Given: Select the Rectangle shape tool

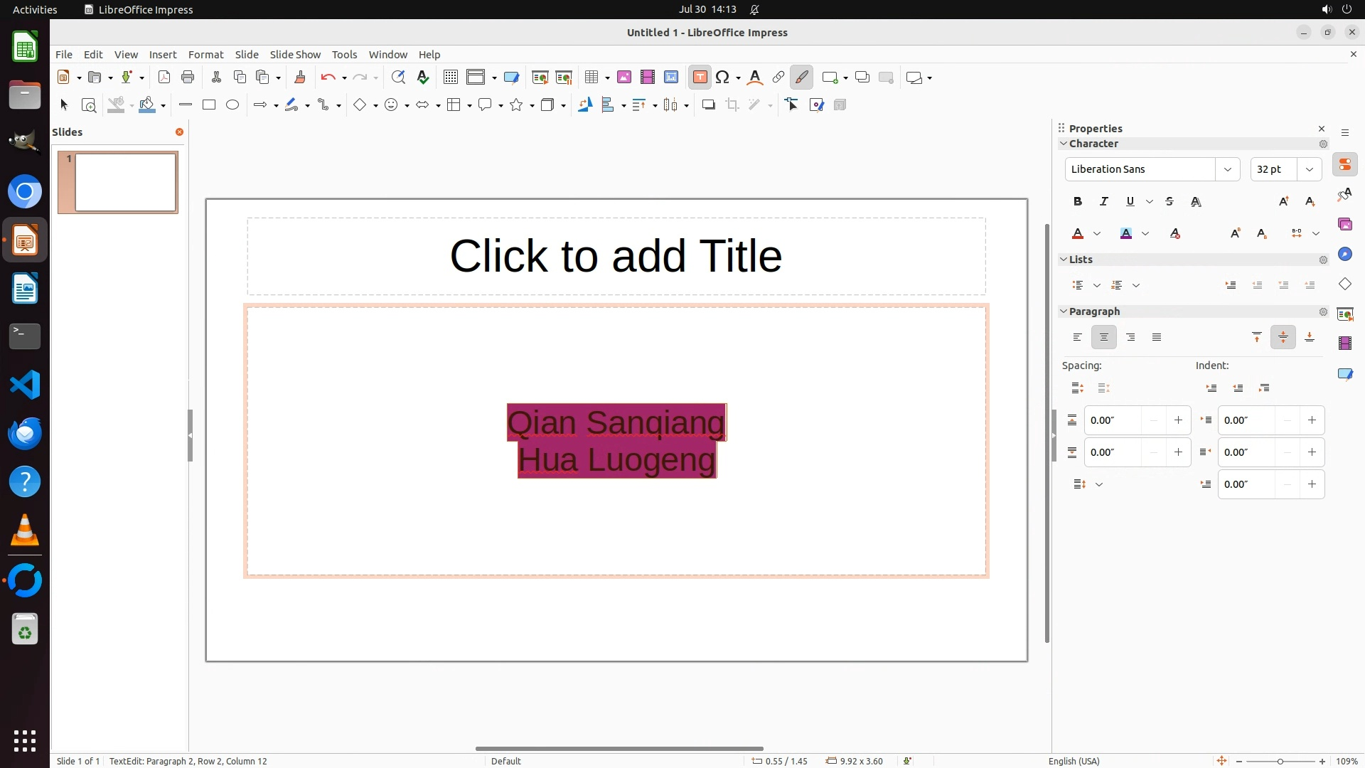Looking at the screenshot, I should tap(208, 105).
